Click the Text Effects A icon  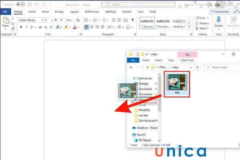coord(58,27)
